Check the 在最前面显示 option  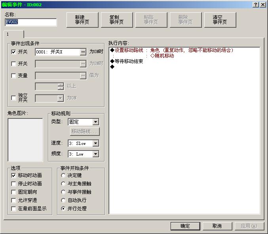13,209
